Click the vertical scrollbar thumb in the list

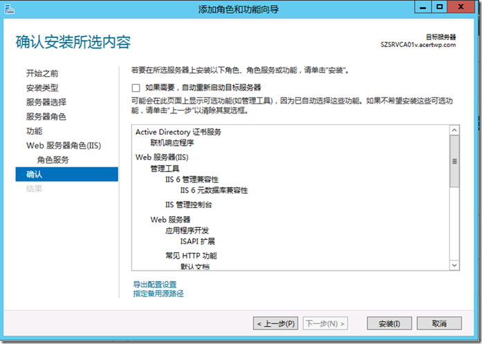click(x=454, y=161)
